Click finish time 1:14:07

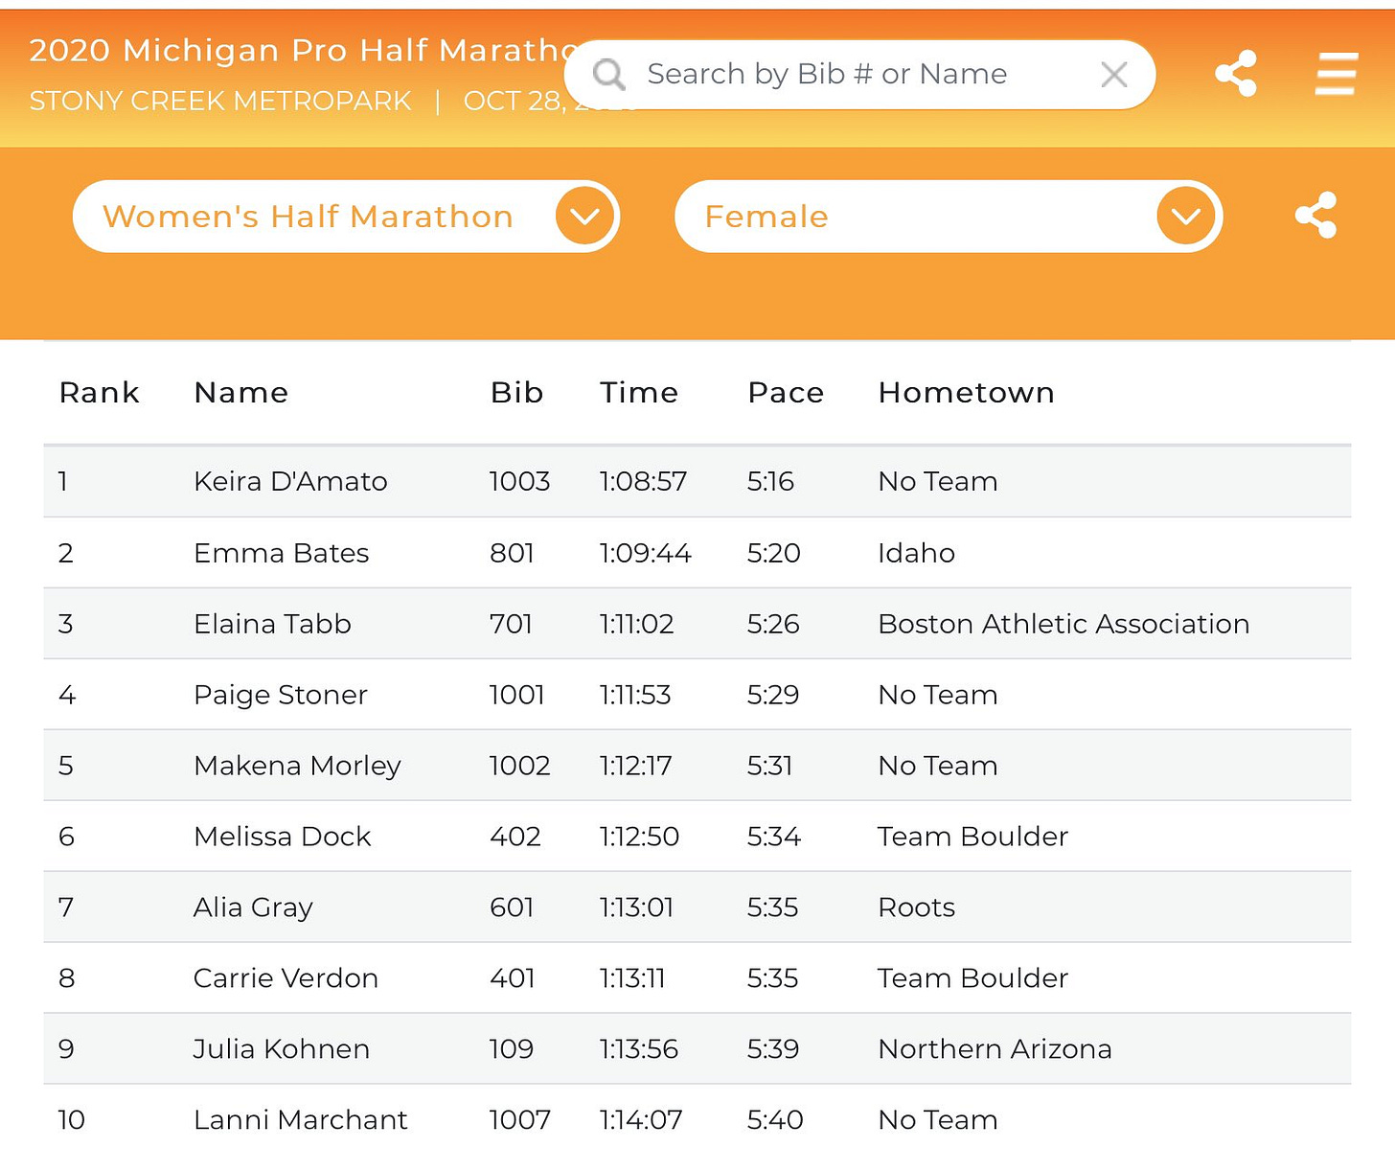click(x=641, y=1120)
